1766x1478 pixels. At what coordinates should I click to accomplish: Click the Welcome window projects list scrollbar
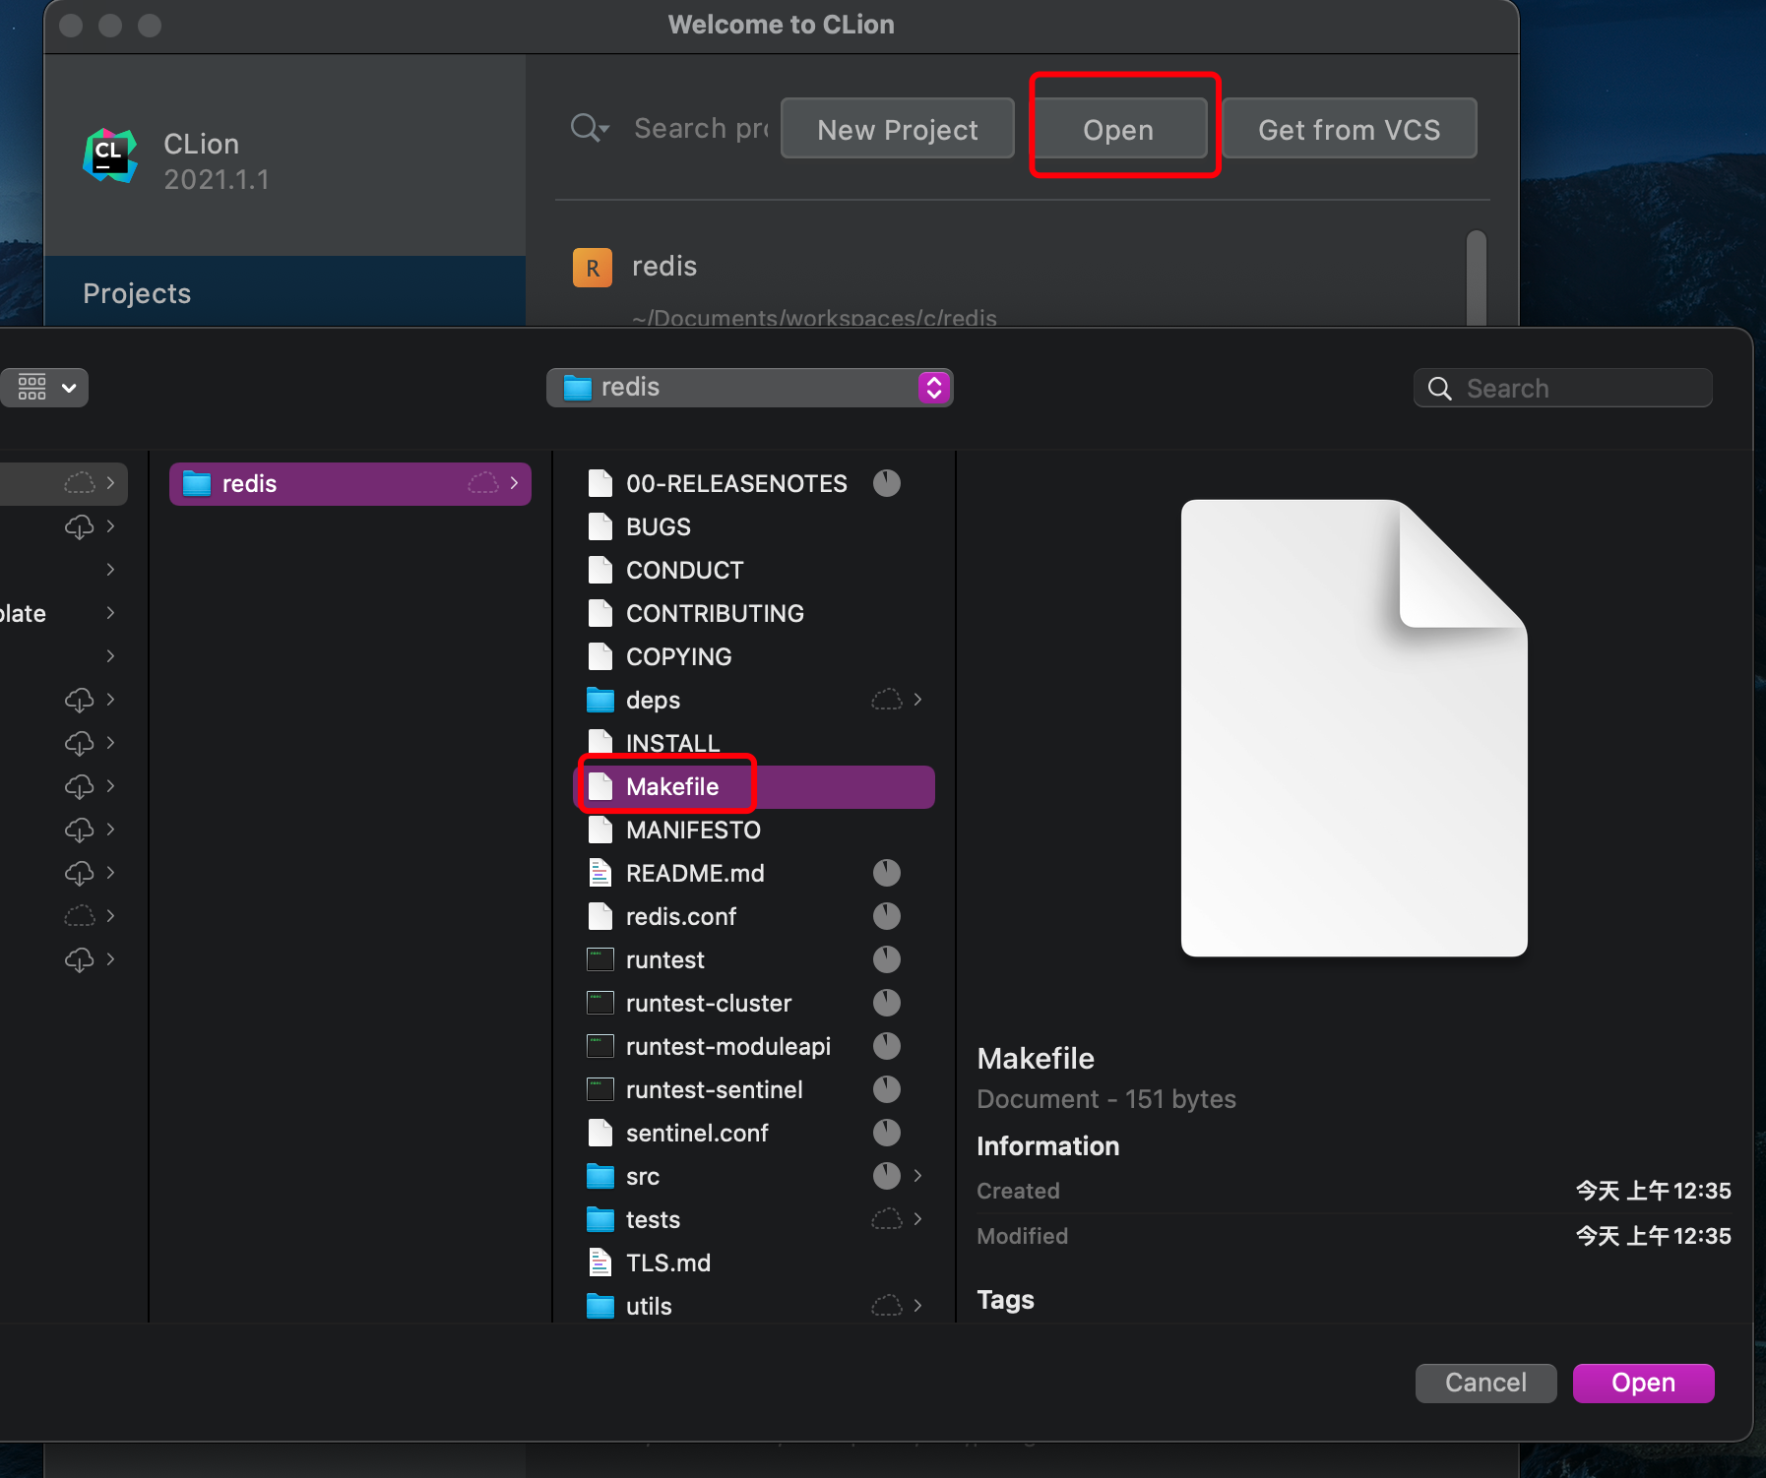(1476, 277)
